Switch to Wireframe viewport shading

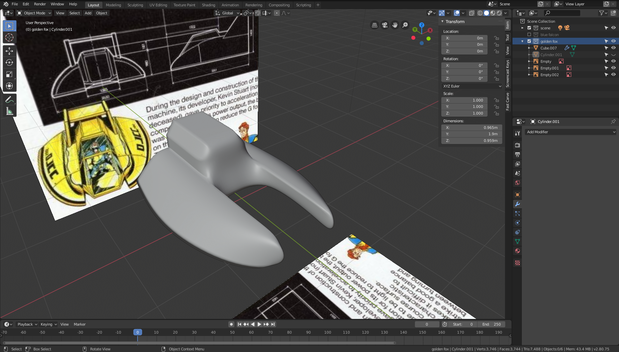point(480,13)
